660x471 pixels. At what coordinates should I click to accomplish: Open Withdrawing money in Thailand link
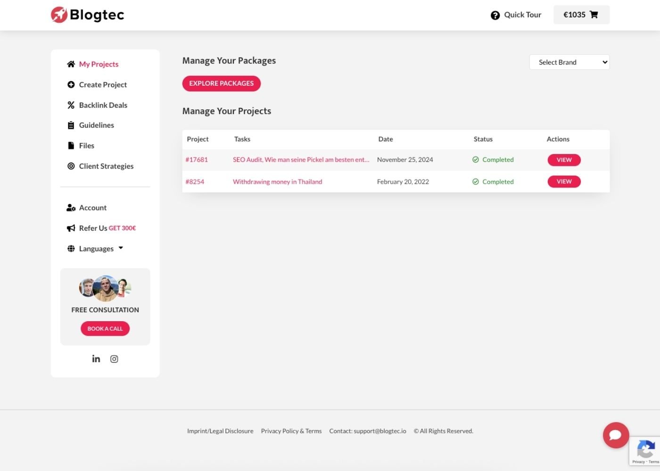tap(278, 182)
